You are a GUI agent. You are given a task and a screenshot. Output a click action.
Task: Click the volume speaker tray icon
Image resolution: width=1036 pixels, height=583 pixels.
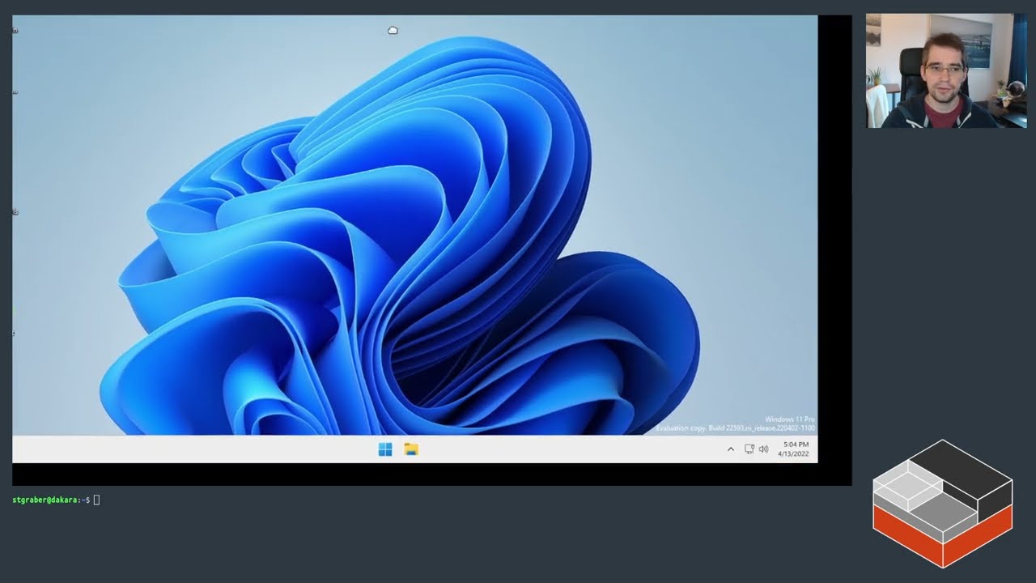pyautogui.click(x=763, y=449)
